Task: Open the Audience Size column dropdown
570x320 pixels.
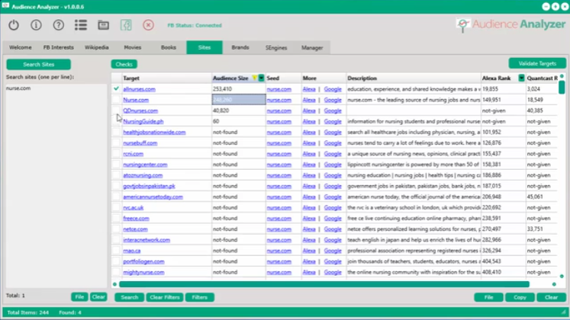Action: [261, 78]
